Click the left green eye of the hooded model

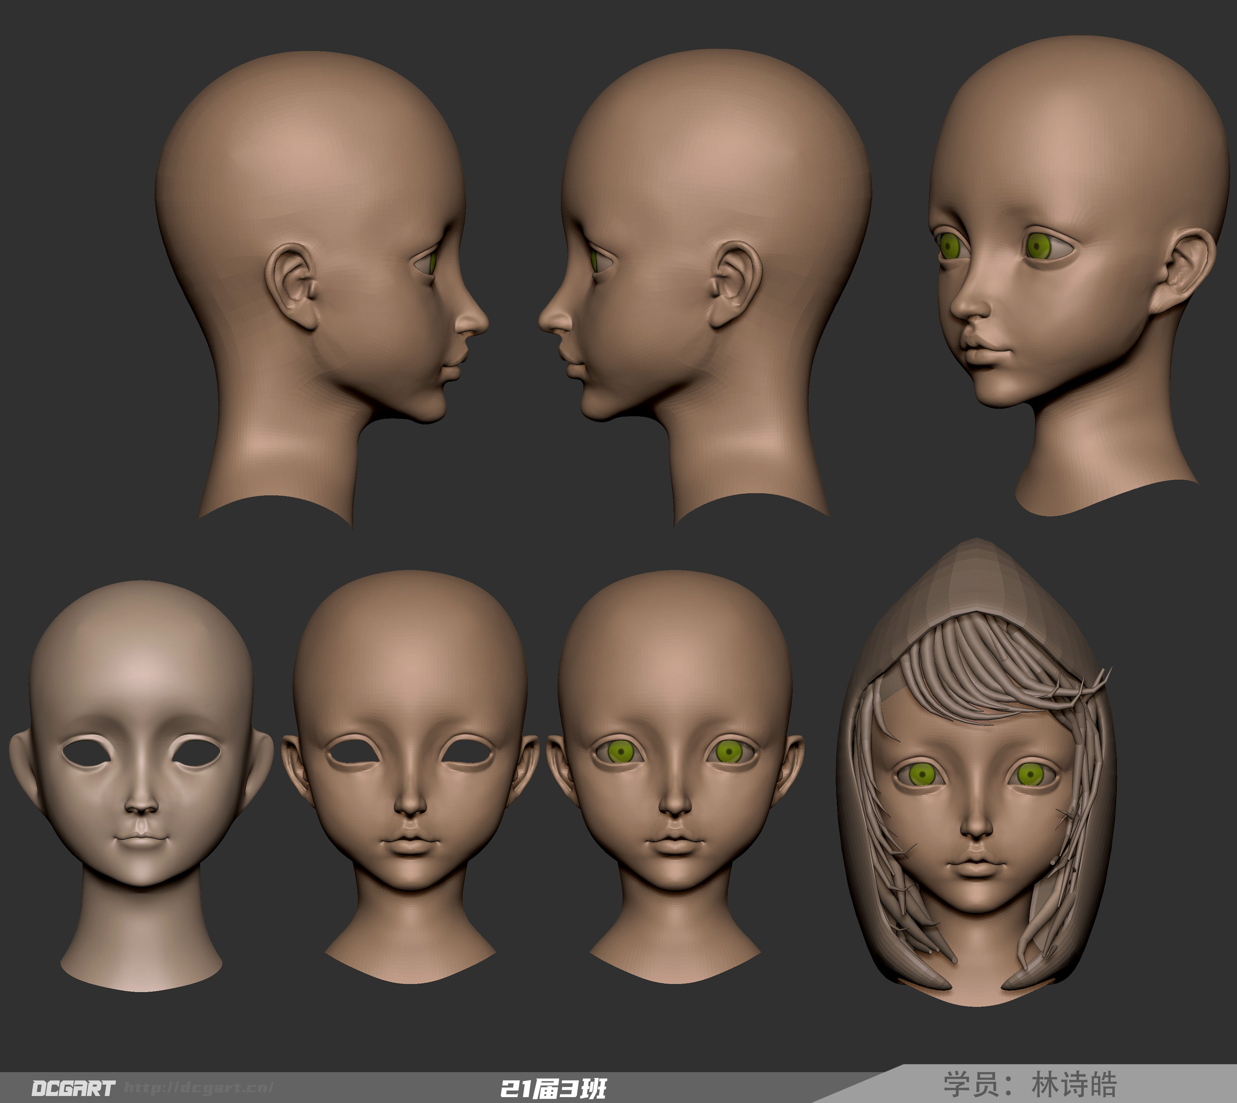(x=922, y=774)
